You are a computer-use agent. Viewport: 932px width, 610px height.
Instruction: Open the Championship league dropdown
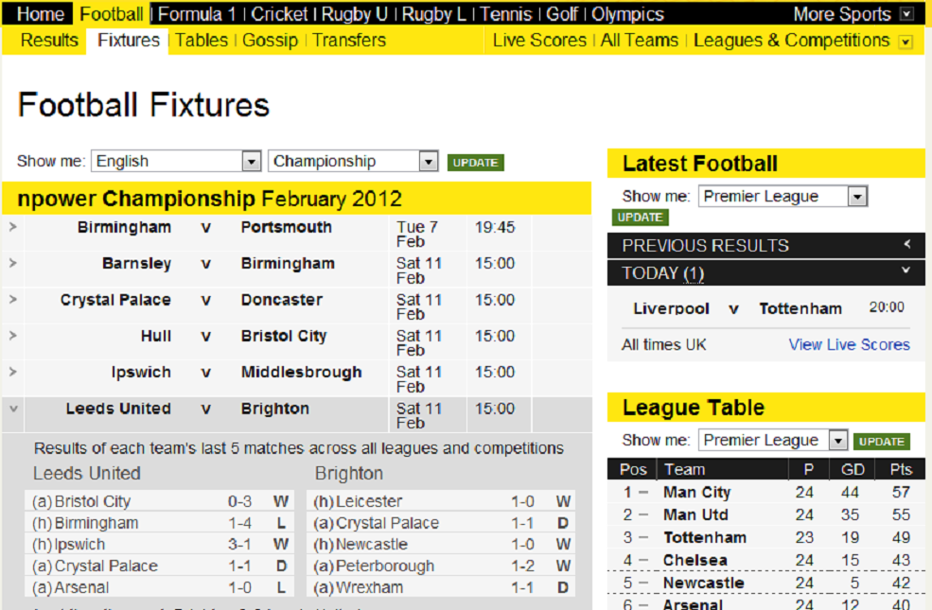[353, 161]
